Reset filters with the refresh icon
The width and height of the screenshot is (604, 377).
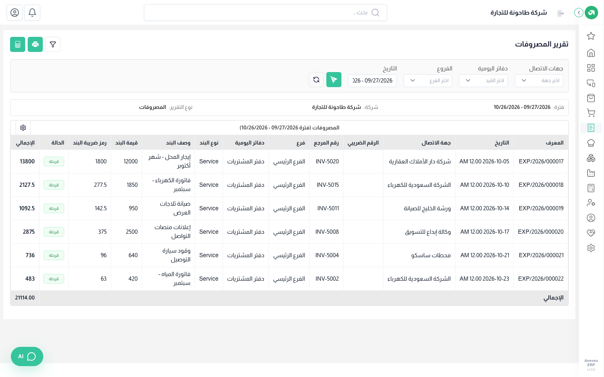click(316, 80)
